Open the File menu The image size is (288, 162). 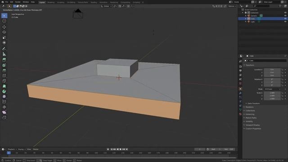pos(6,2)
